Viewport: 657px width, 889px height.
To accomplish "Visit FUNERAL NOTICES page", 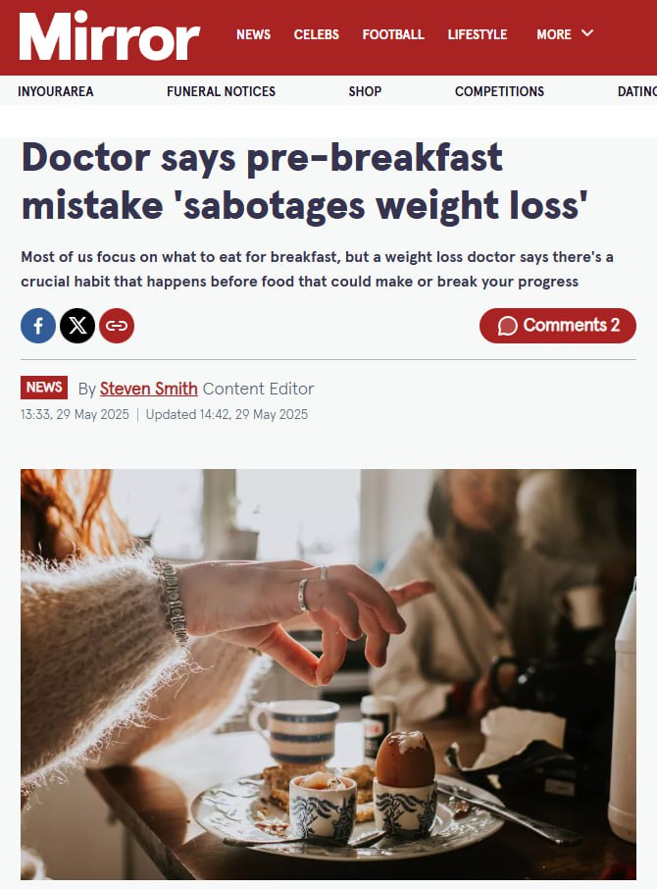I will [x=221, y=91].
